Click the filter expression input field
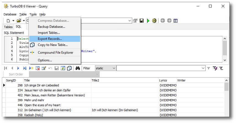 (x=159, y=68)
